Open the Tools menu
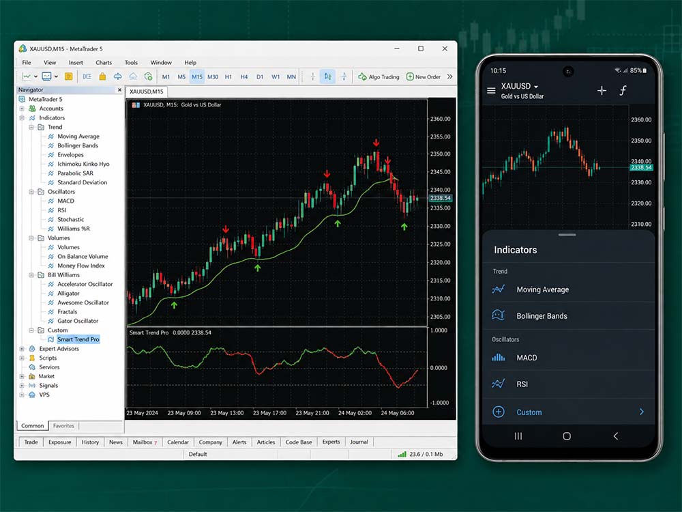The height and width of the screenshot is (512, 682). pyautogui.click(x=131, y=62)
